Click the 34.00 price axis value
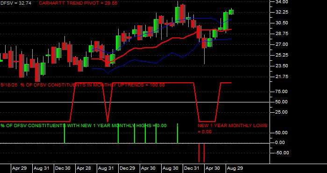 point(282,2)
